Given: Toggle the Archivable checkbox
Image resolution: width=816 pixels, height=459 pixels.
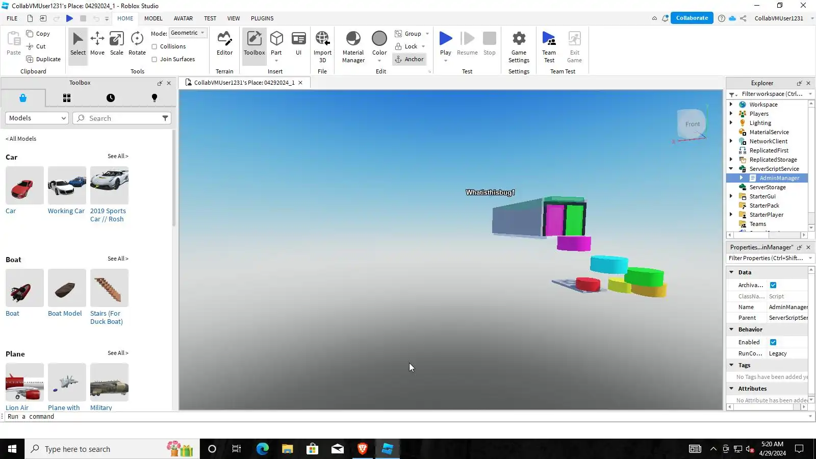Looking at the screenshot, I should click(773, 285).
